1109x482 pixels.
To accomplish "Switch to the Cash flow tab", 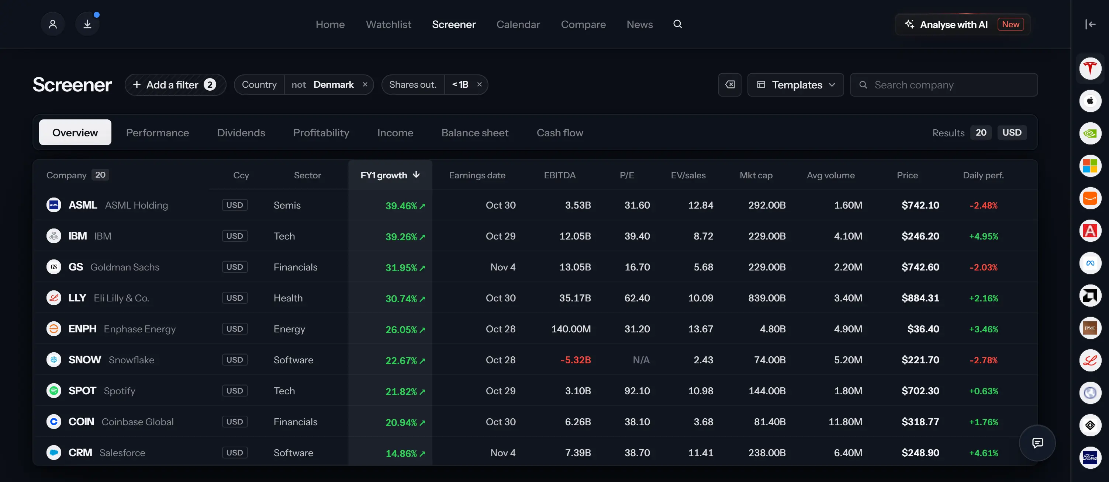I will [x=560, y=132].
